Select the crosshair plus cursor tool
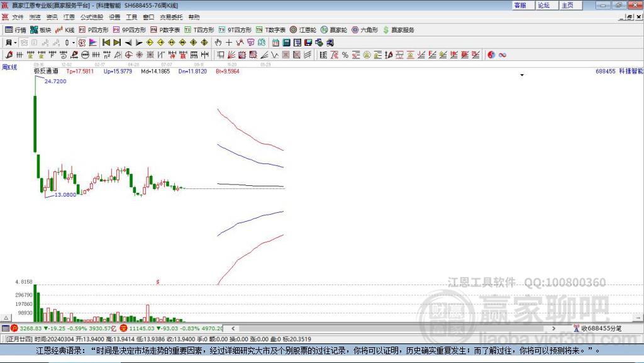This screenshot has height=363, width=644. point(229,42)
